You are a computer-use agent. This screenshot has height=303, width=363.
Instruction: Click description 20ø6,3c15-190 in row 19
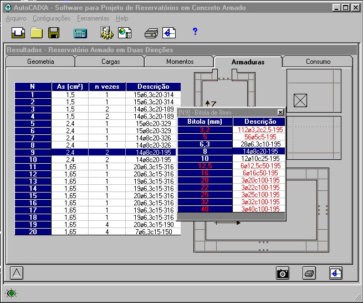pos(154,224)
